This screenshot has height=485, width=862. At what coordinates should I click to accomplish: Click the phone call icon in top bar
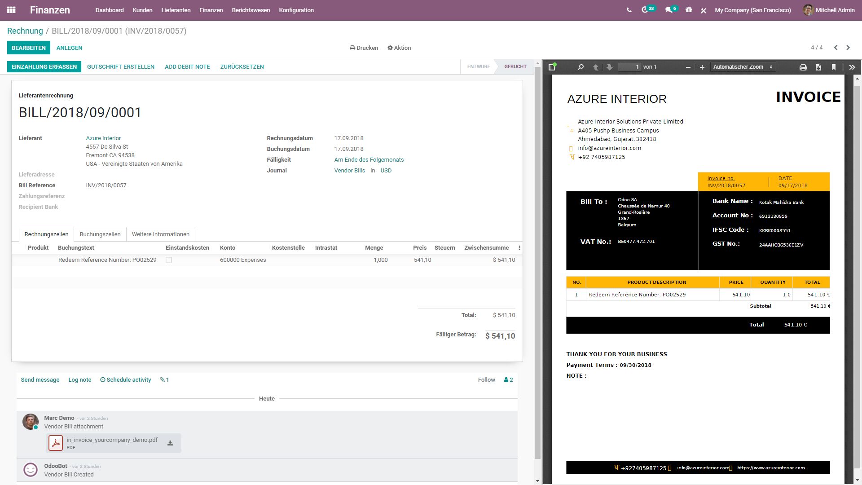click(629, 10)
